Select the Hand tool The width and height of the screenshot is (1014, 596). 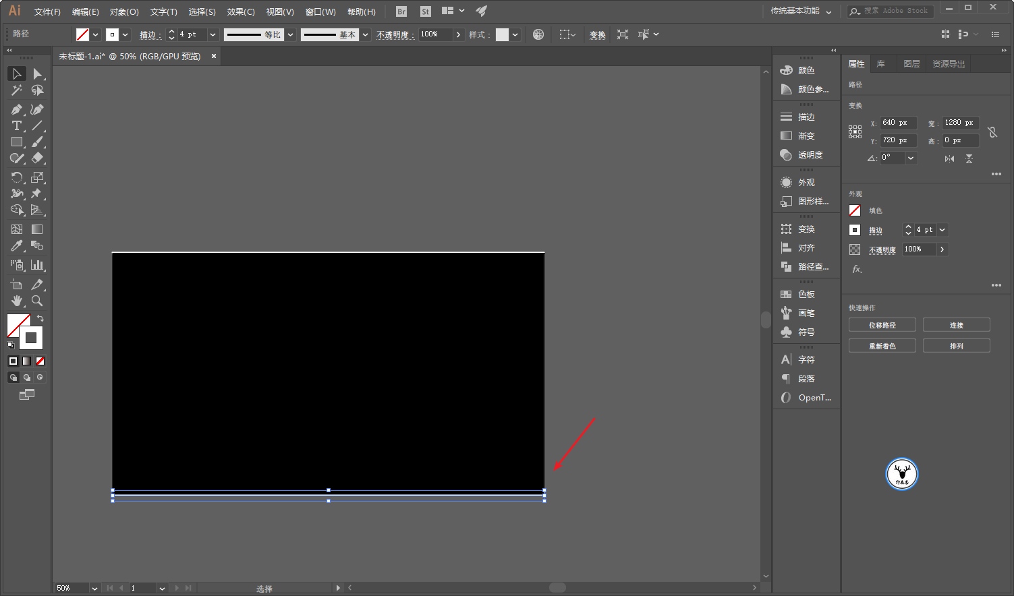(x=17, y=301)
